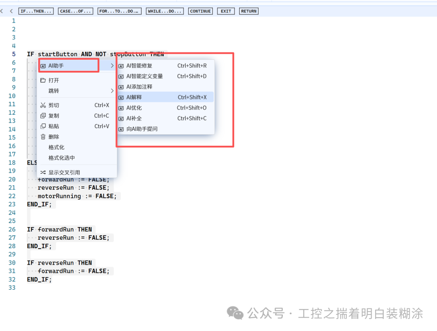
Task: Choose AI优化 from the submenu
Action: [x=165, y=108]
